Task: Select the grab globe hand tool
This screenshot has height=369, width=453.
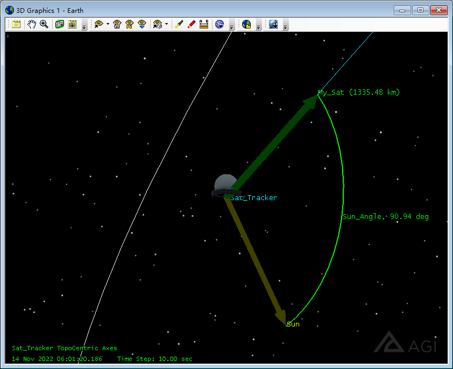Action: [32, 24]
